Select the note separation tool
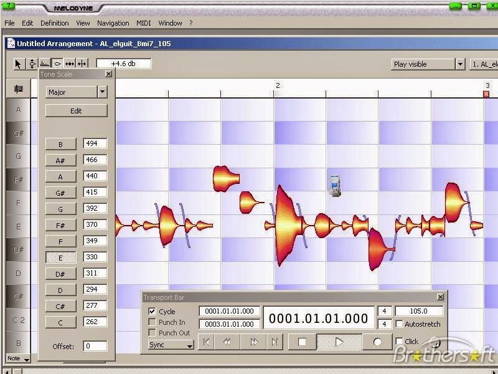 click(x=82, y=64)
